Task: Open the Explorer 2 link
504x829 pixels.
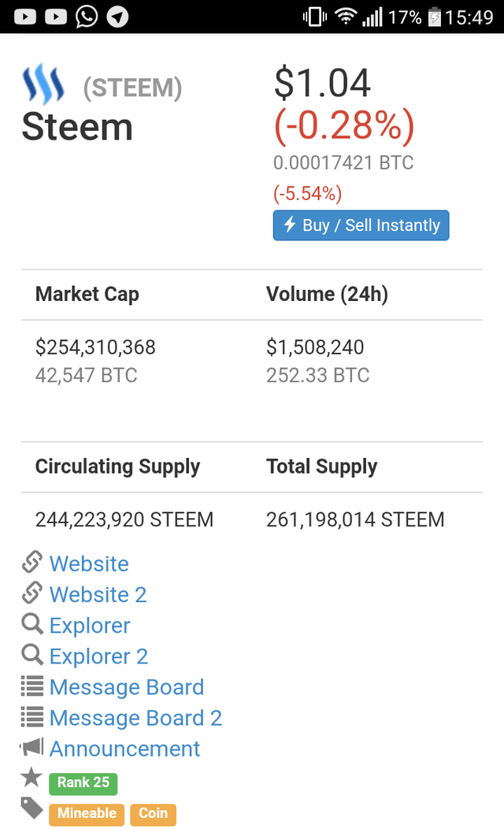Action: [98, 656]
